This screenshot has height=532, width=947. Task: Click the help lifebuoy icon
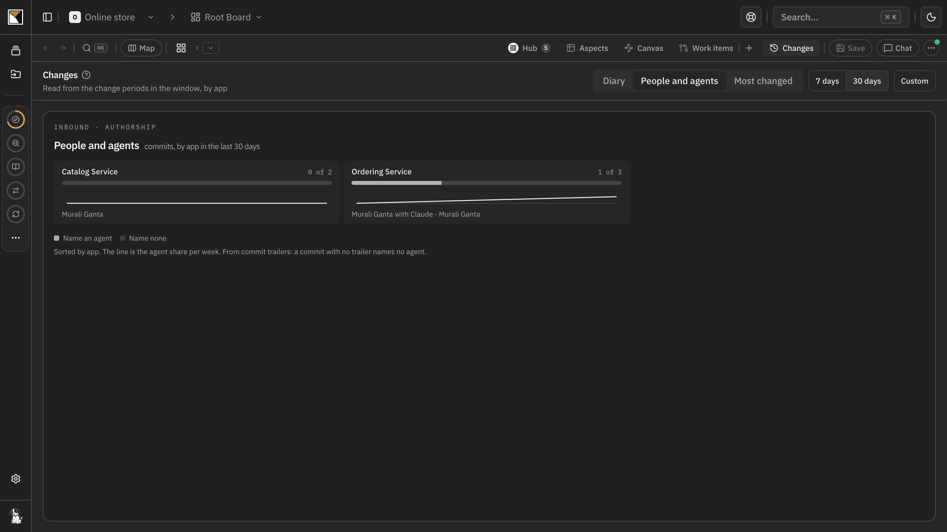tap(751, 17)
